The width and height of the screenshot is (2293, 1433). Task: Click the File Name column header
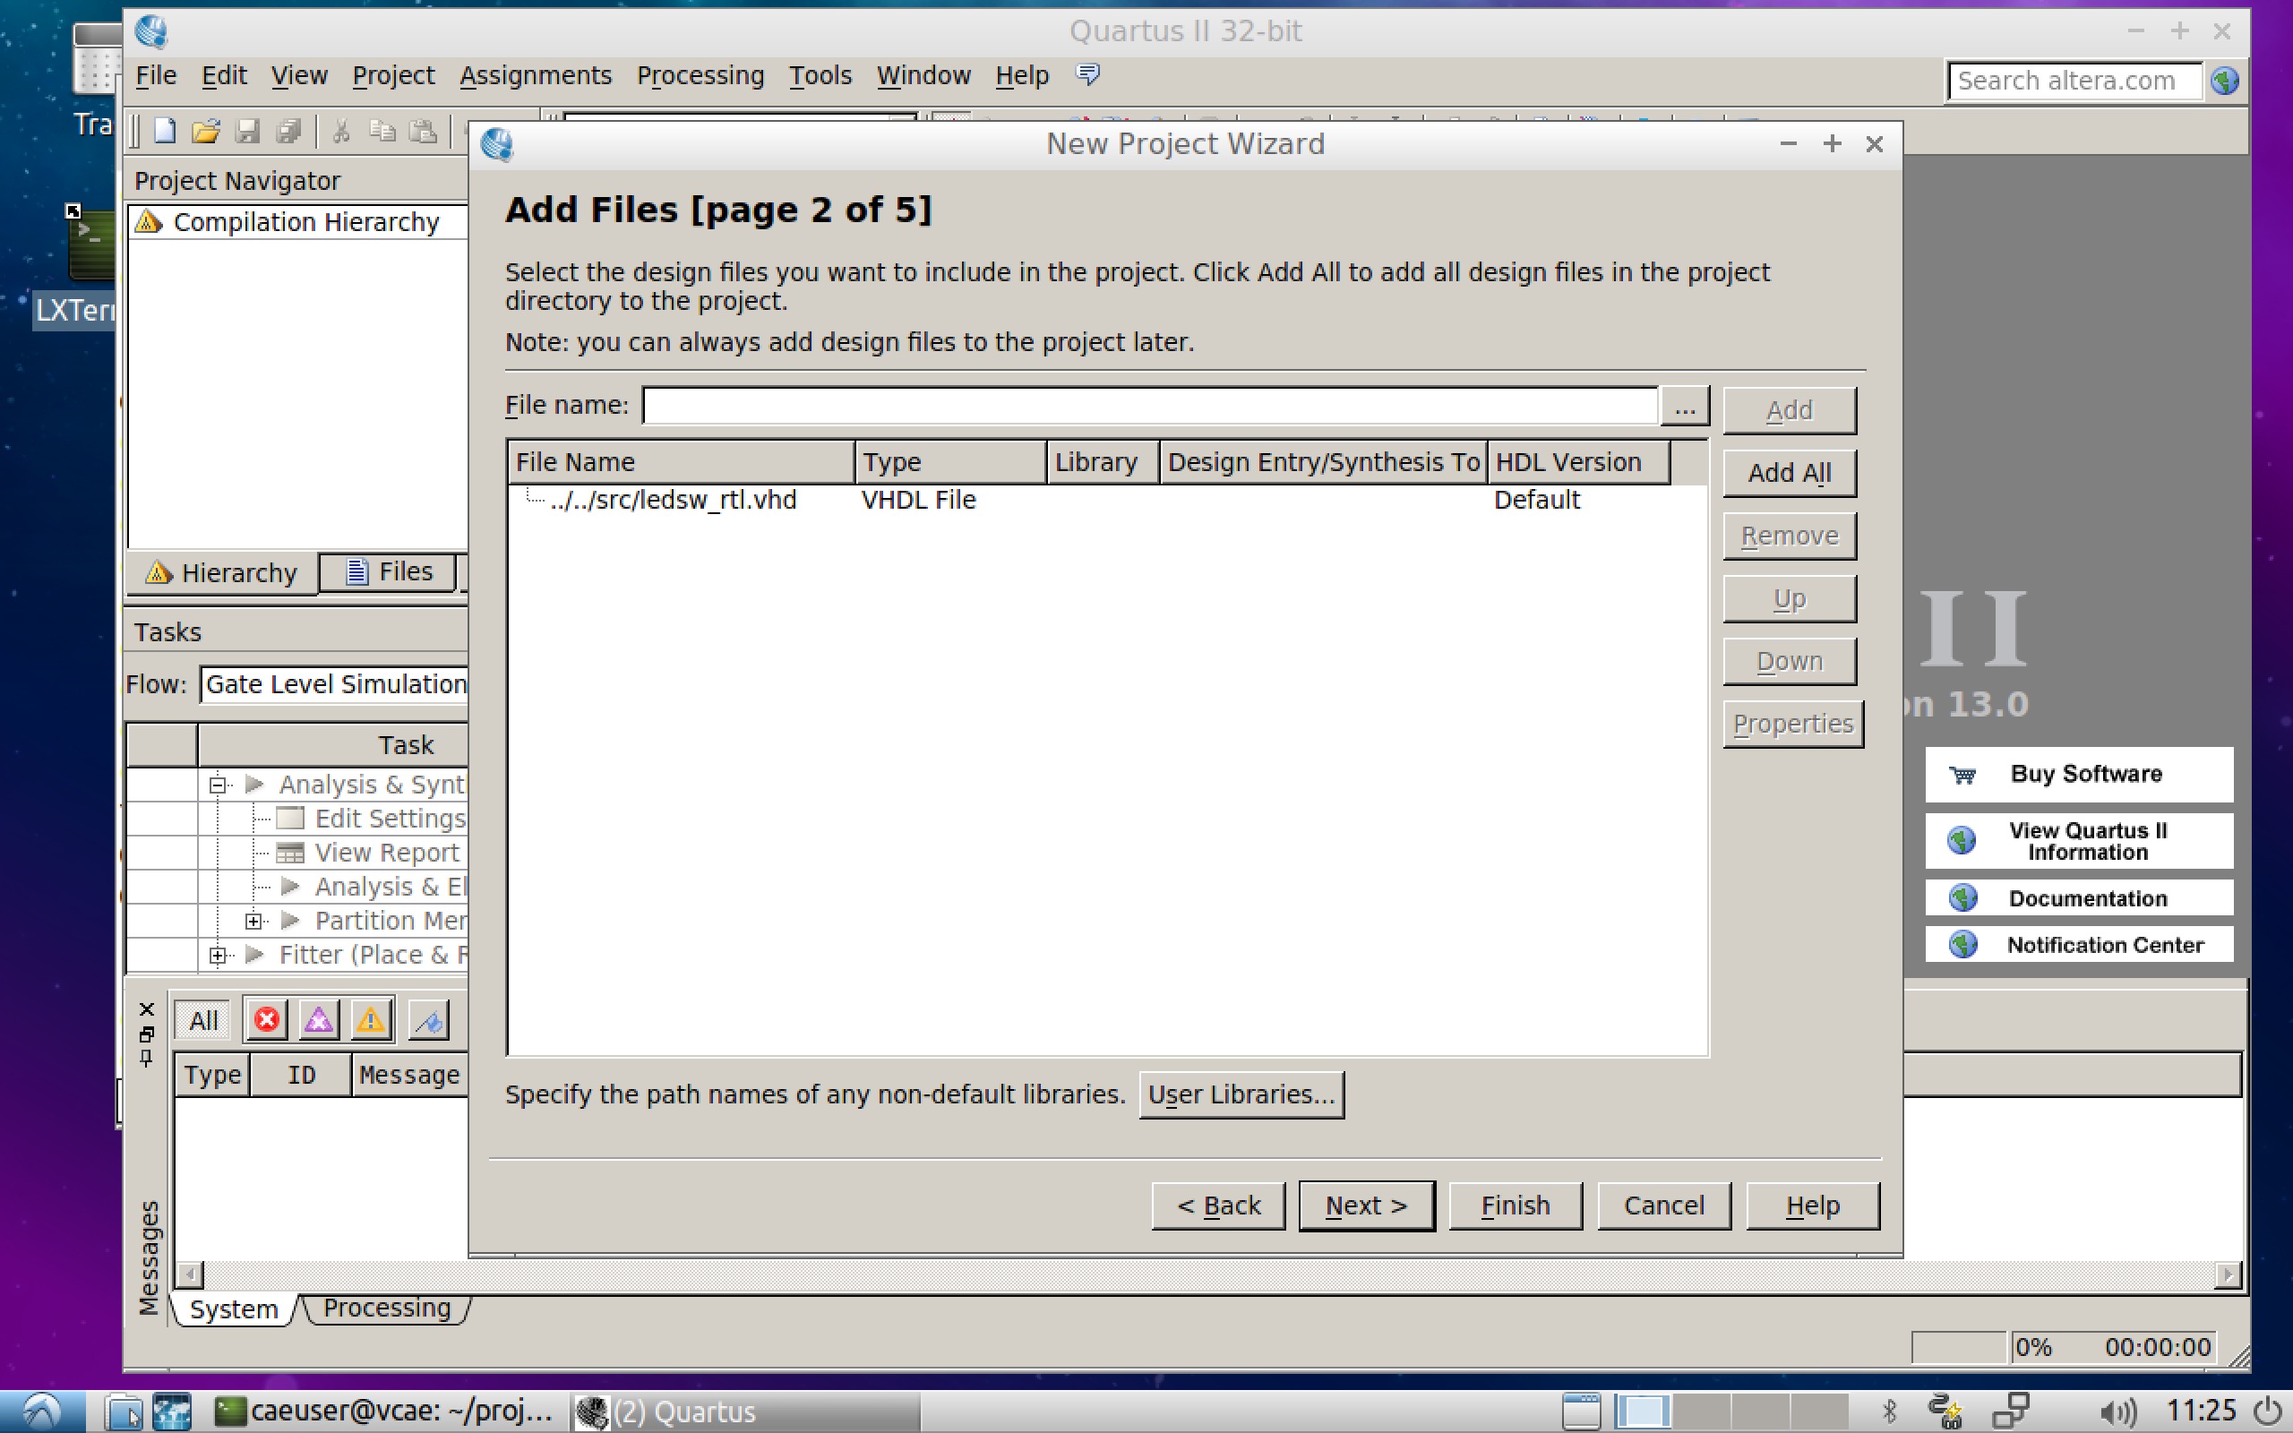(x=682, y=462)
